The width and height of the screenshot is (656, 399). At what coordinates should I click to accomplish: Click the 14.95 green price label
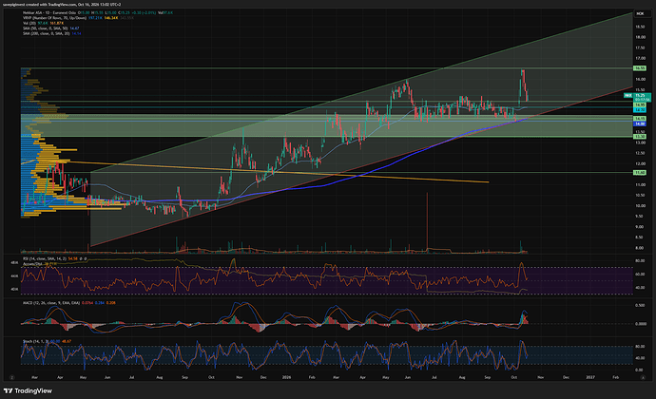click(x=640, y=104)
